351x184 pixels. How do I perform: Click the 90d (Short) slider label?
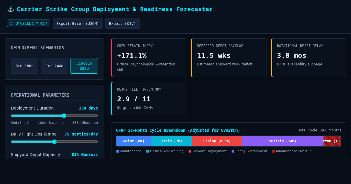pyautogui.click(x=20, y=123)
